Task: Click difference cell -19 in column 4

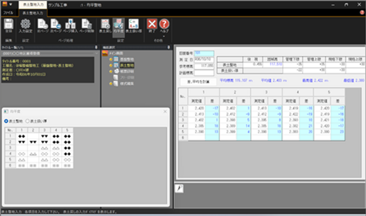Action: tap(306, 114)
